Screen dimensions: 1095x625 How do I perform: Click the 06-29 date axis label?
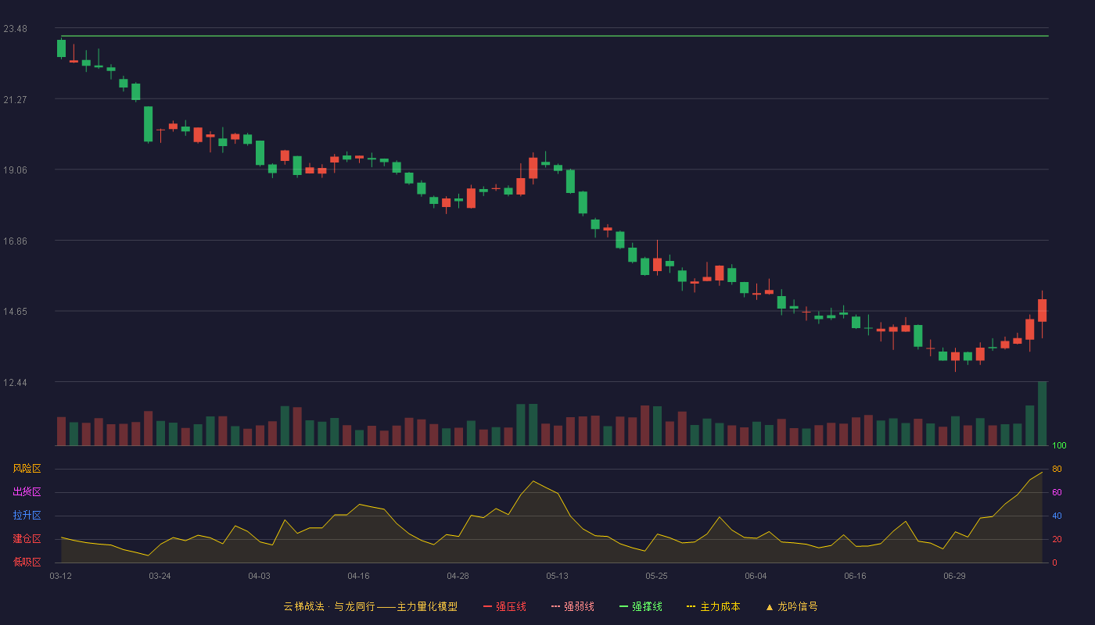tap(954, 576)
